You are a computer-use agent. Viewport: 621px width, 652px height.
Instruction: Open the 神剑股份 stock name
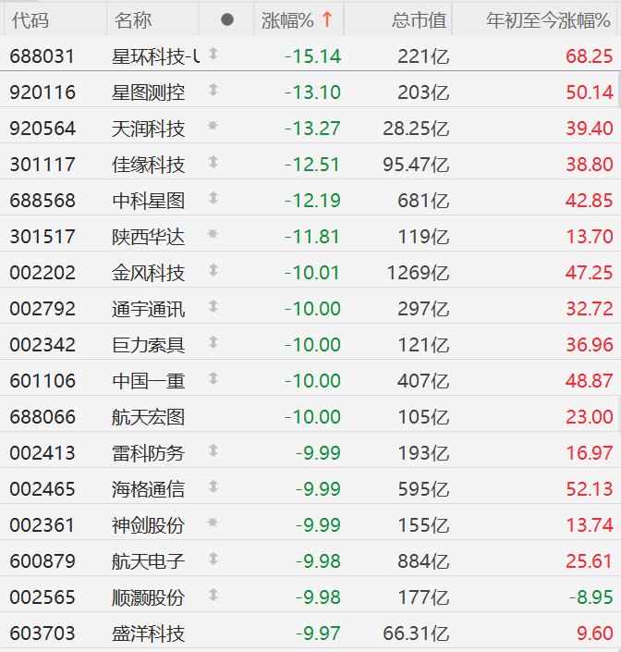tap(148, 525)
